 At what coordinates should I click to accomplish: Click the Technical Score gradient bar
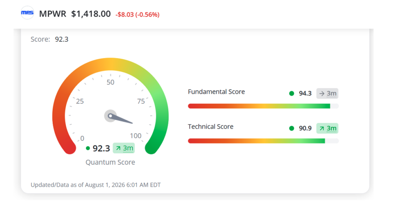click(x=263, y=141)
